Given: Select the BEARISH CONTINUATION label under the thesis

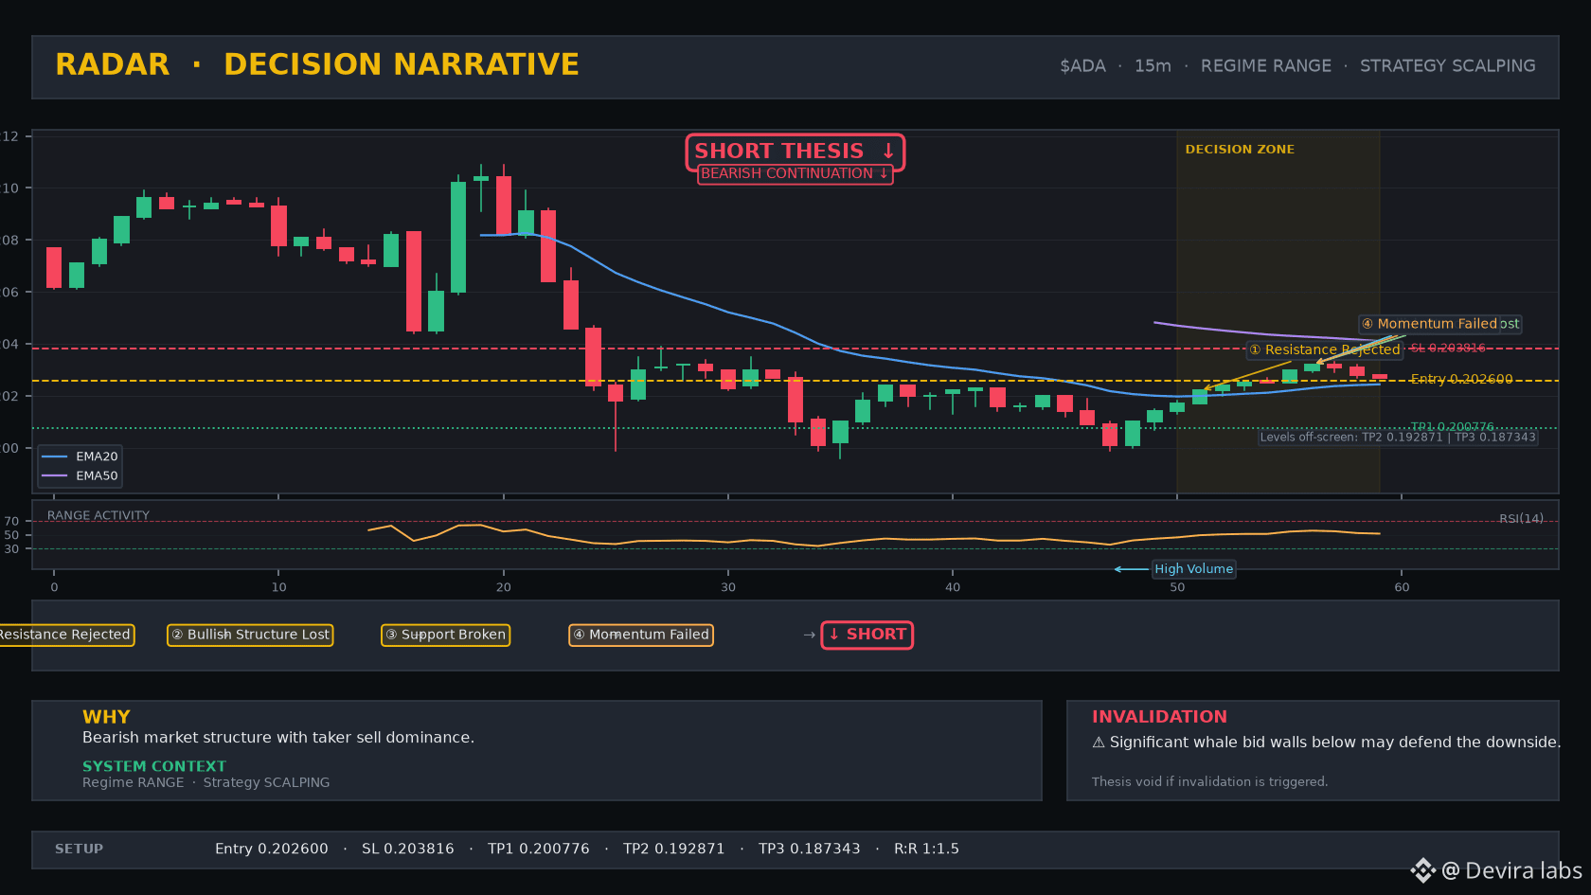Looking at the screenshot, I should (x=795, y=173).
